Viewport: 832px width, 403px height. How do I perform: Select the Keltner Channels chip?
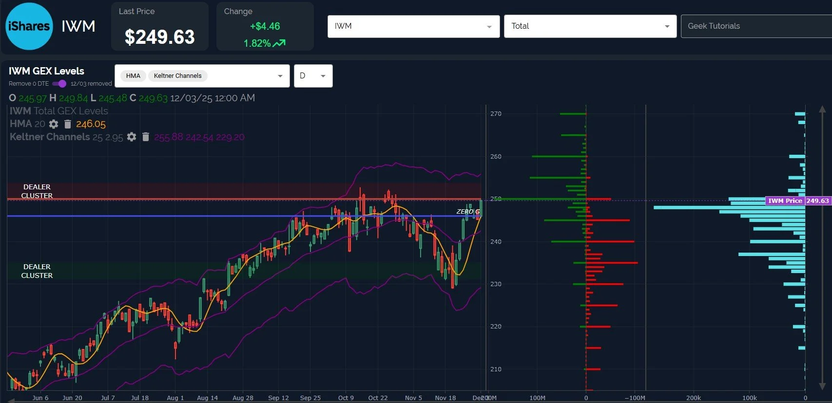click(x=177, y=76)
